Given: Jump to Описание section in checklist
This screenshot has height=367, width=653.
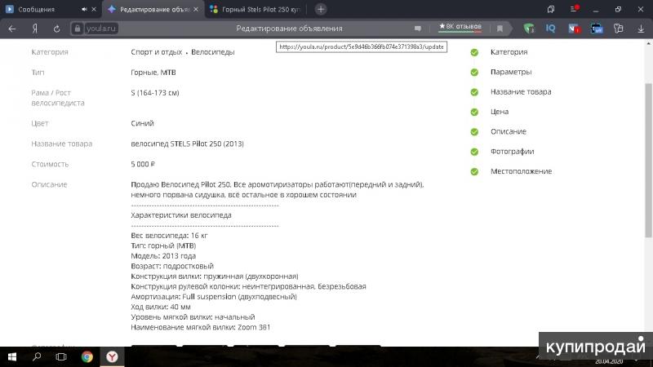Looking at the screenshot, I should (x=508, y=131).
